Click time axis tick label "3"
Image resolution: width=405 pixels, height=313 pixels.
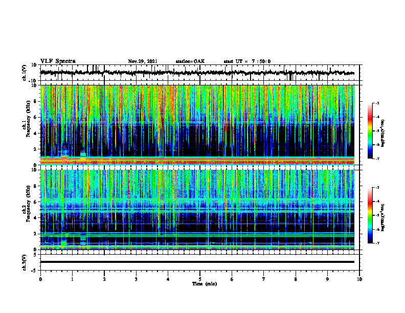tap(136, 279)
